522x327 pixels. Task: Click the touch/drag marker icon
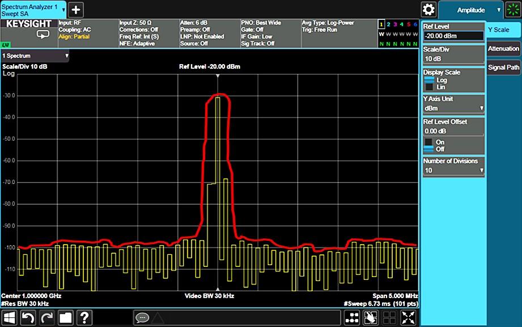[x=370, y=318]
